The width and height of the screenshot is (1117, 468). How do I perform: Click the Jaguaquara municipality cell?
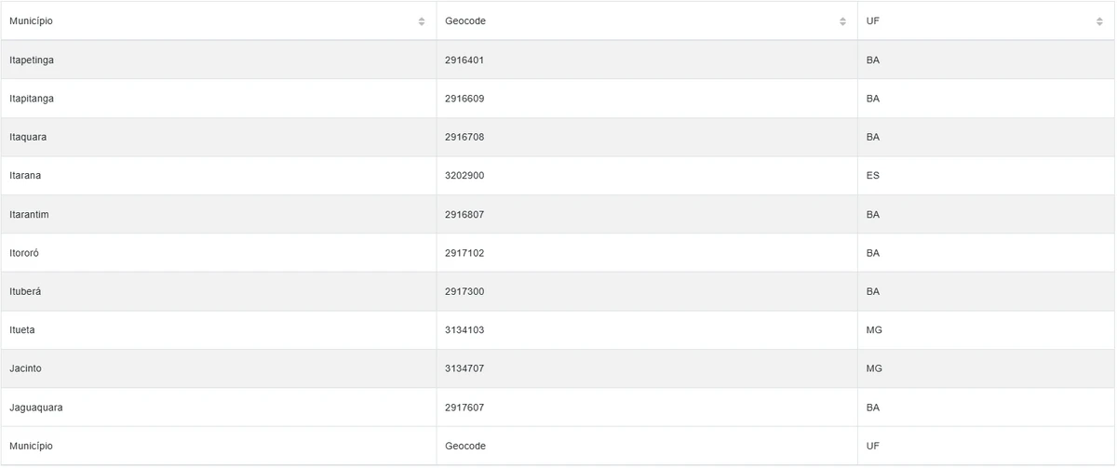point(36,408)
